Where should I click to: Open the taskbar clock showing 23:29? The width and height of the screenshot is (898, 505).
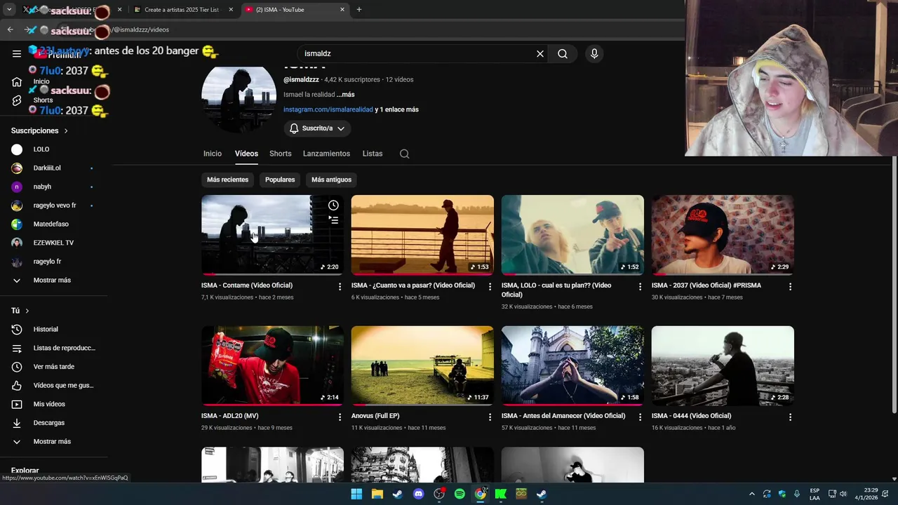[x=870, y=494]
